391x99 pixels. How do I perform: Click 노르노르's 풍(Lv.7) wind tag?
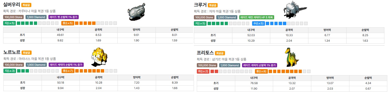[68, 71]
